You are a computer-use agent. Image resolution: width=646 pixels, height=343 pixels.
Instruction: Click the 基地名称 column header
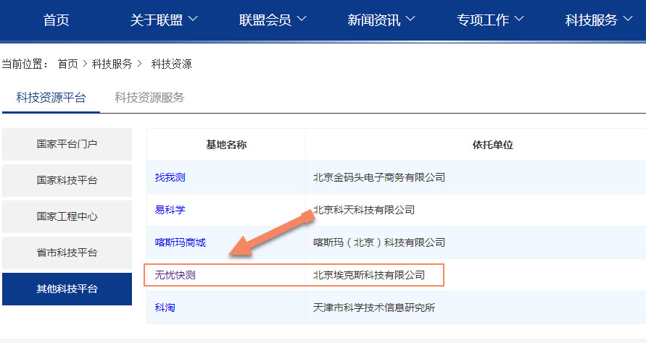[x=226, y=145]
